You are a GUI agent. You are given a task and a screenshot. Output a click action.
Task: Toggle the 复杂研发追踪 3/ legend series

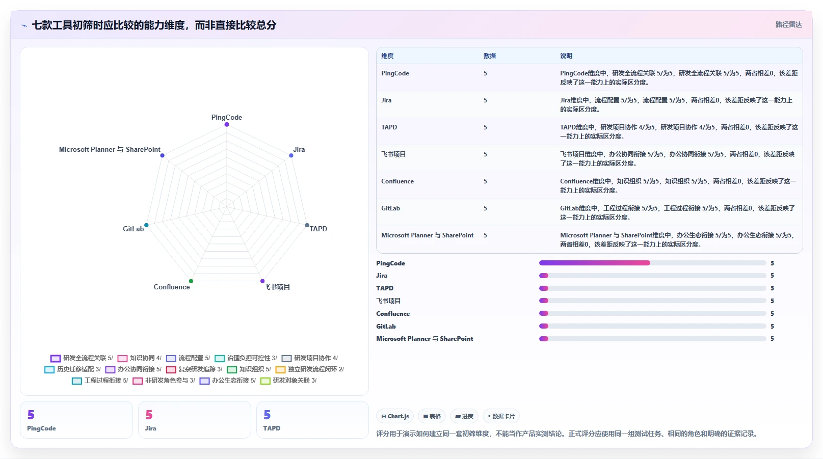[194, 369]
